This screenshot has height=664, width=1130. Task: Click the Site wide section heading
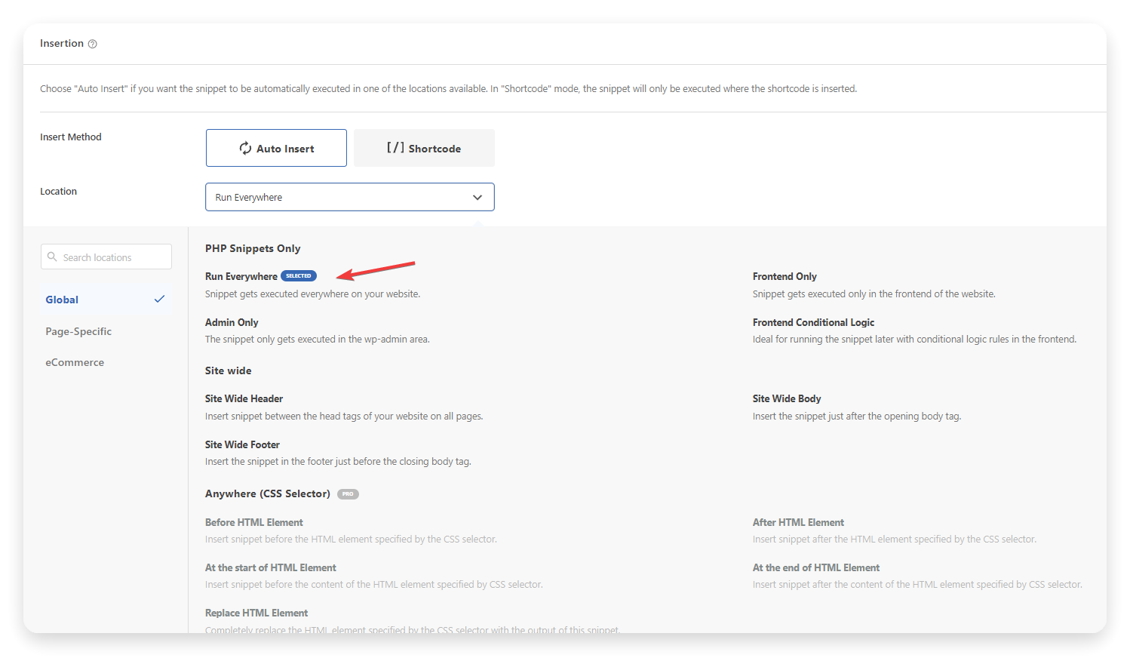[228, 370]
